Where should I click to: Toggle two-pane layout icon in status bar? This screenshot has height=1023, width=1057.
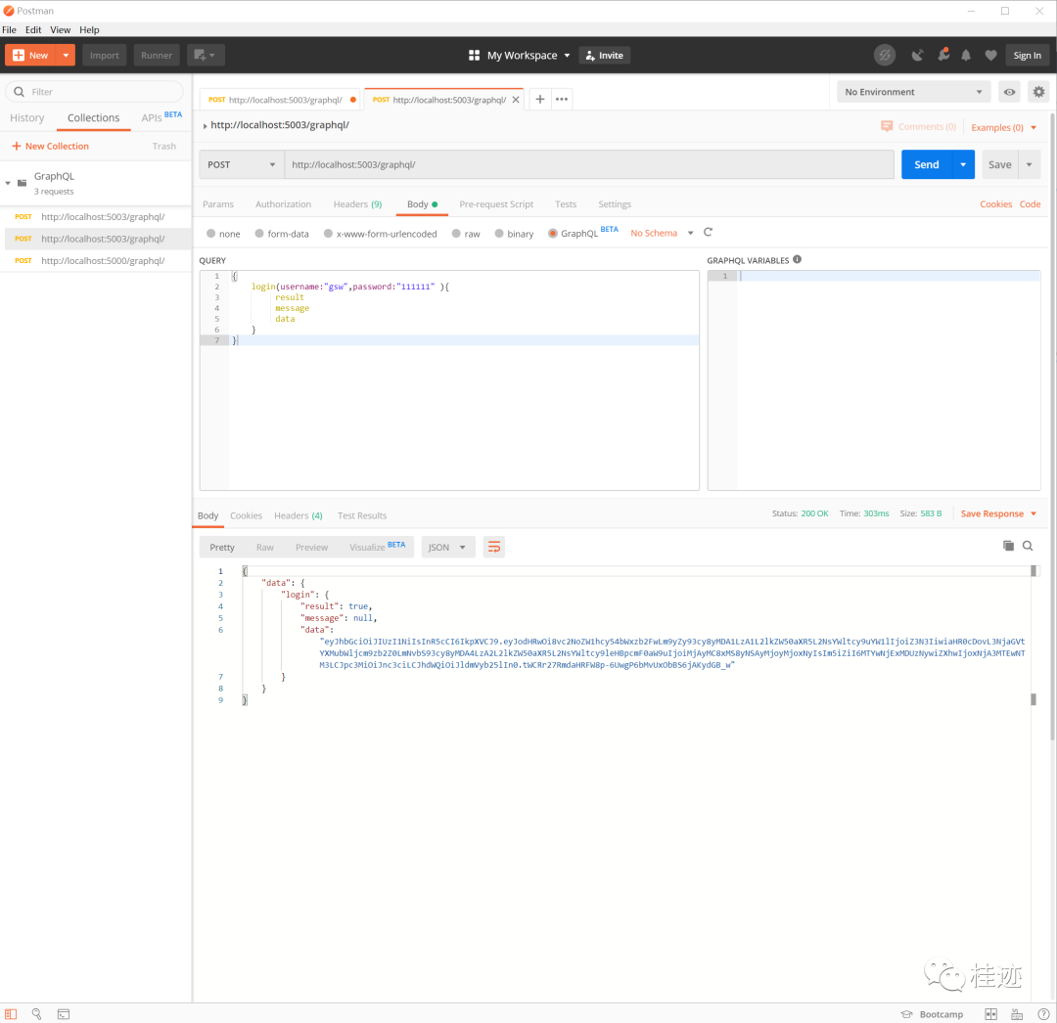tap(990, 1014)
